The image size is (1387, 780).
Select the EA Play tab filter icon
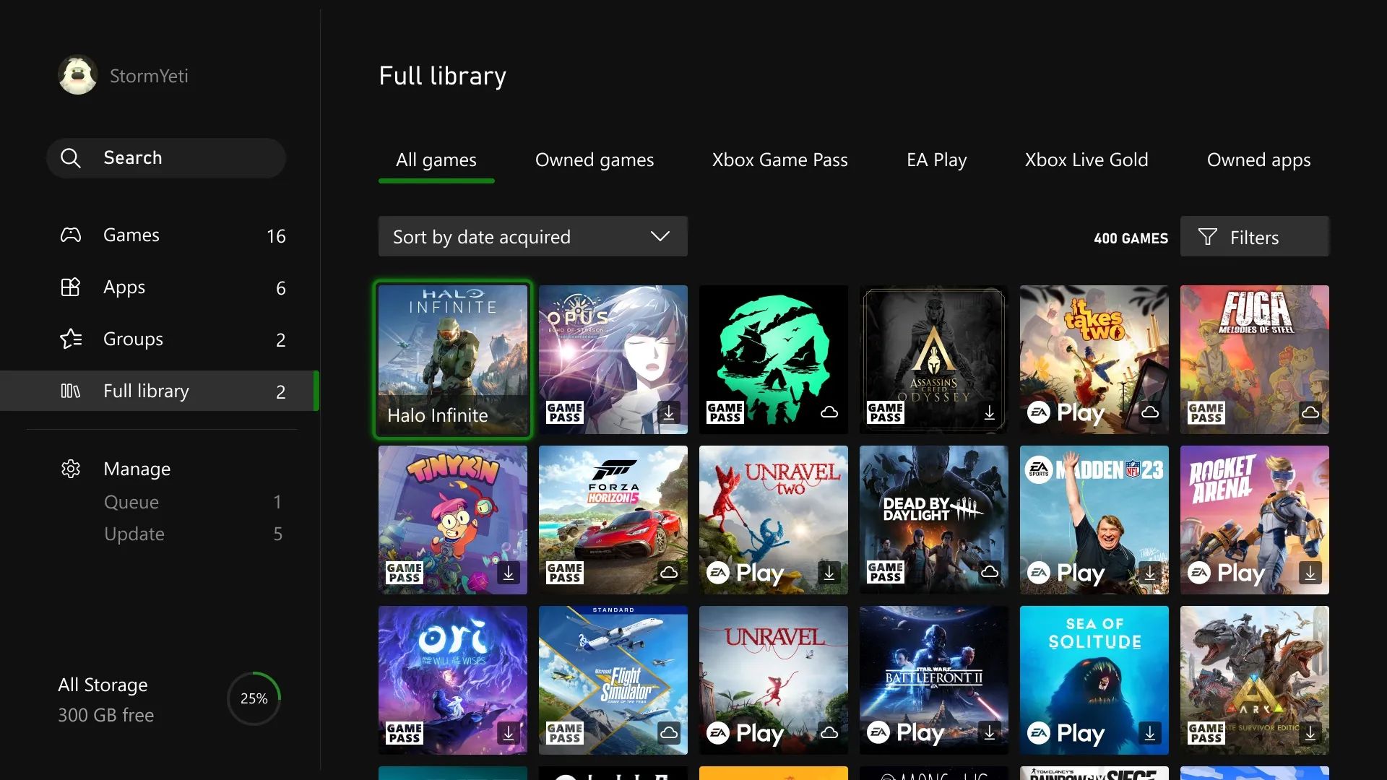coord(936,159)
